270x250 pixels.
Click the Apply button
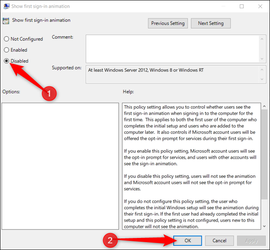click(251, 240)
